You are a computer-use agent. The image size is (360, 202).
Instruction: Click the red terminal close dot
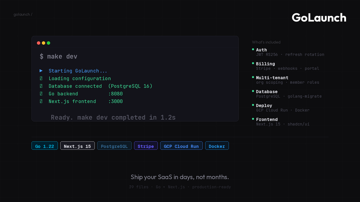pyautogui.click(x=39, y=43)
